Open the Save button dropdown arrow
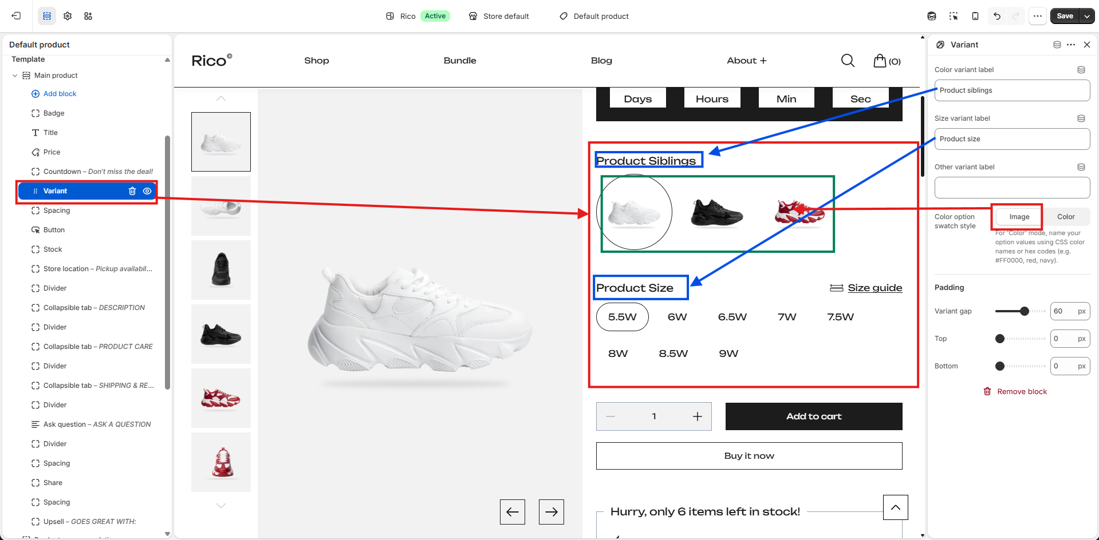 pyautogui.click(x=1087, y=16)
